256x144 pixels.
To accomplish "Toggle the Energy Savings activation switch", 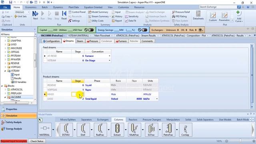I will pyautogui.click(x=144, y=30).
